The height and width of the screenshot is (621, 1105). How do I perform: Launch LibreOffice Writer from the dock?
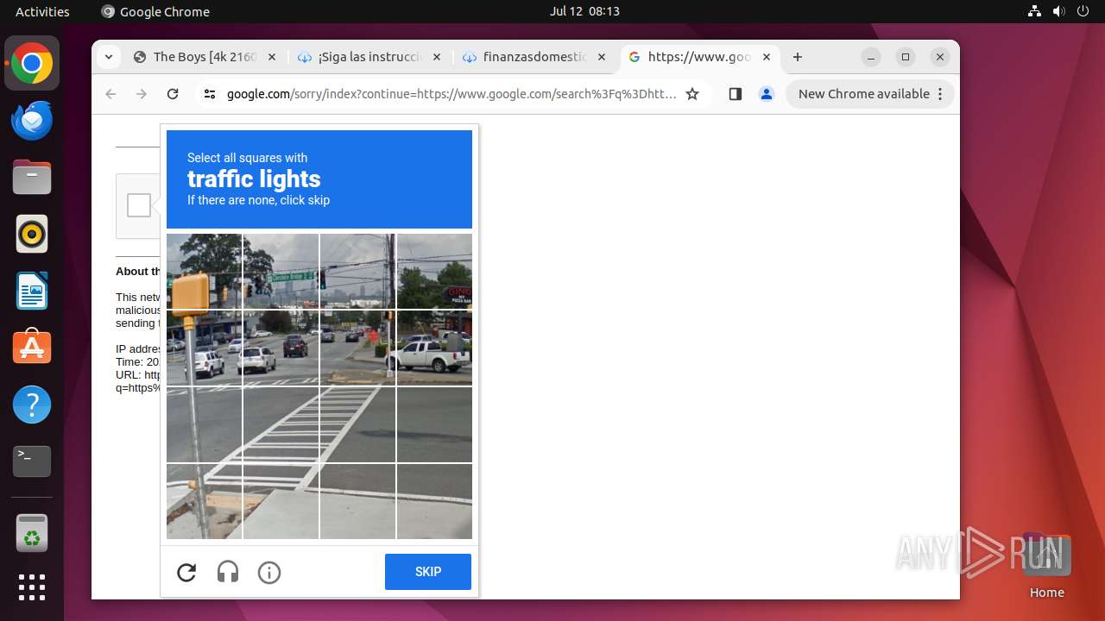pyautogui.click(x=32, y=291)
